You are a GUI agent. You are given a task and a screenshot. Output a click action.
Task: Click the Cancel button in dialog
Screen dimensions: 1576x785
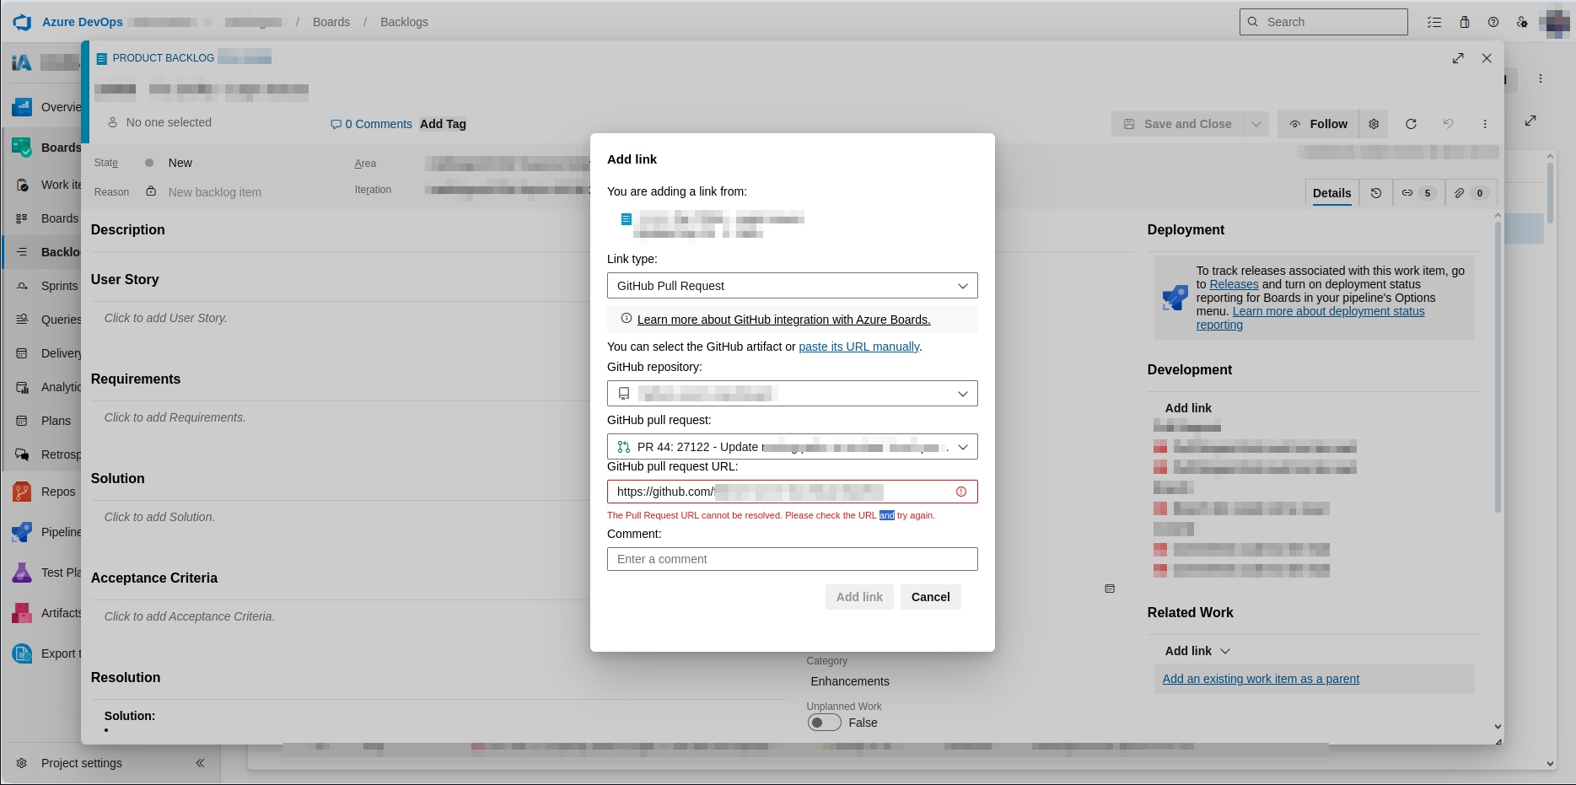tap(931, 597)
